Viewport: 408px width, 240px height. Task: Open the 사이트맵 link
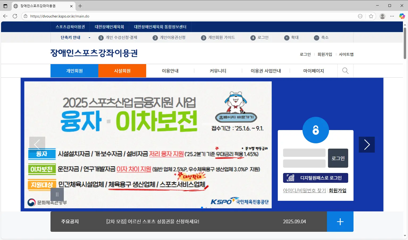(346, 54)
